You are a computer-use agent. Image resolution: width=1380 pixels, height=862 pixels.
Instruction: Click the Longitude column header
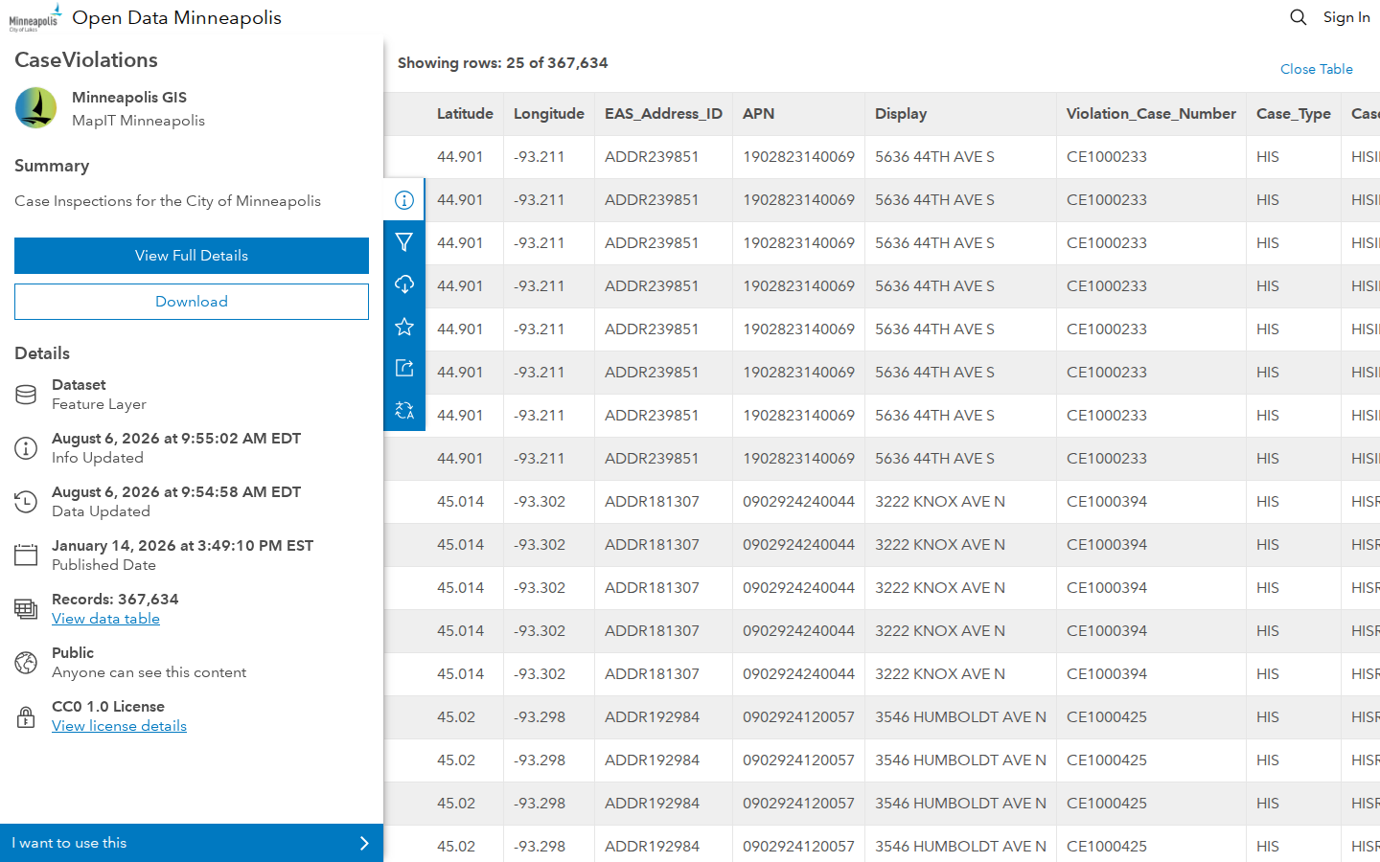[549, 114]
